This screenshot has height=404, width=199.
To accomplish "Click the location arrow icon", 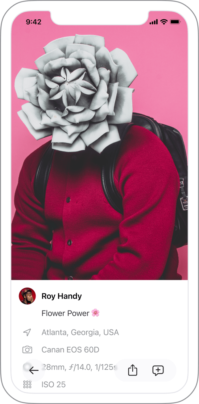I will [x=27, y=332].
